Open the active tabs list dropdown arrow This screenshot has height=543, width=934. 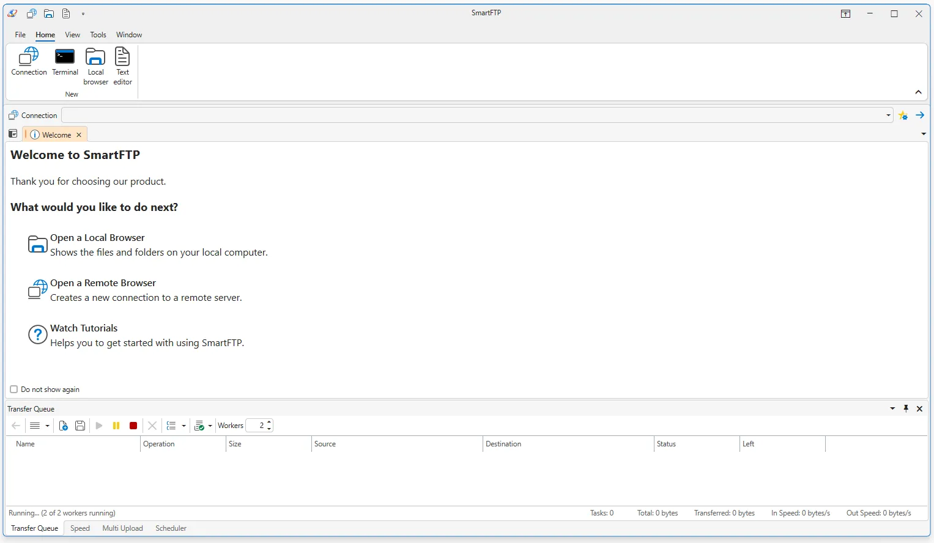[923, 134]
